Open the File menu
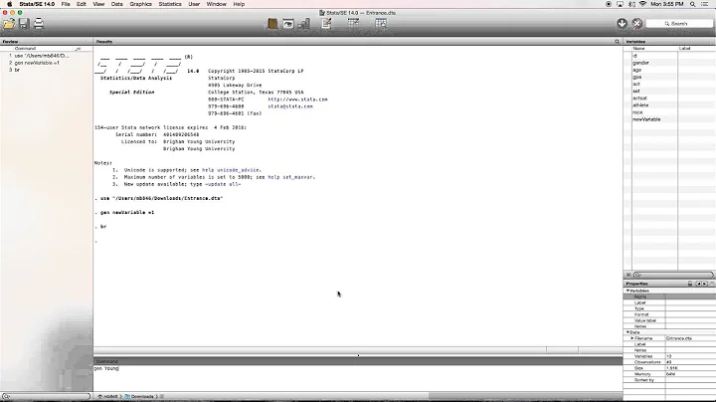Image resolution: width=716 pixels, height=402 pixels. 66,4
